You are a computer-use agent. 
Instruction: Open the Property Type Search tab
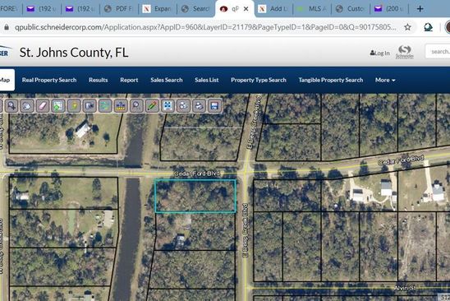pyautogui.click(x=259, y=80)
